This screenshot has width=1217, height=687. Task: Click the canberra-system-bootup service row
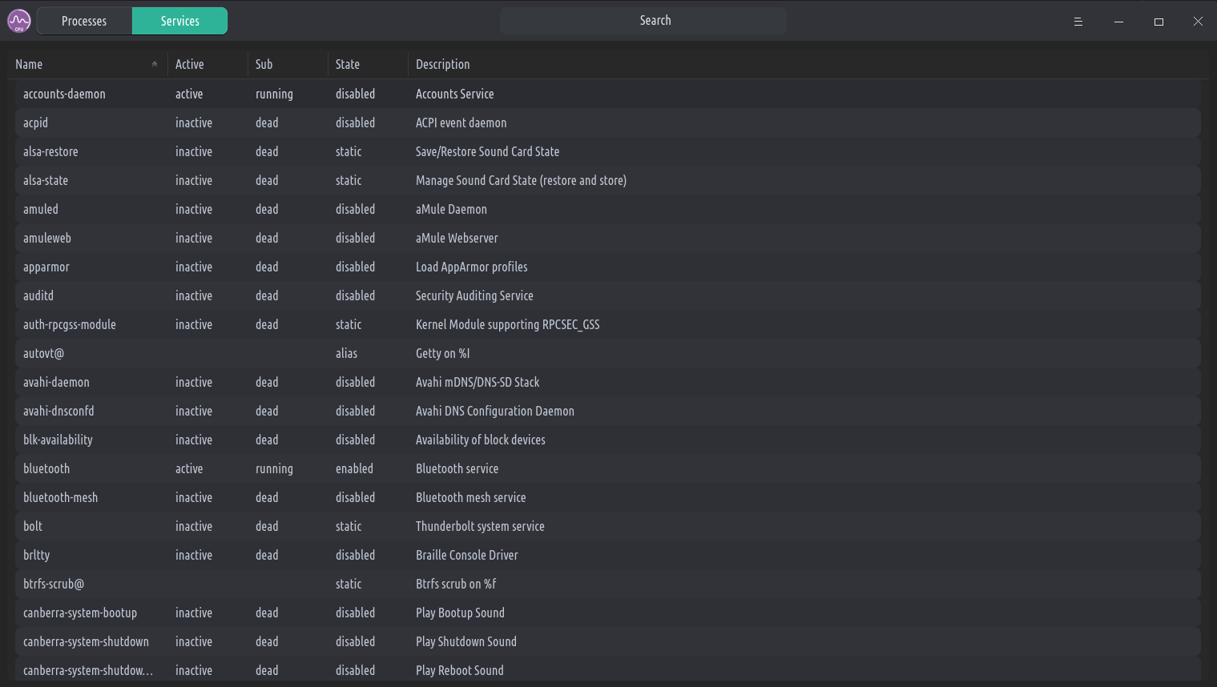point(80,613)
